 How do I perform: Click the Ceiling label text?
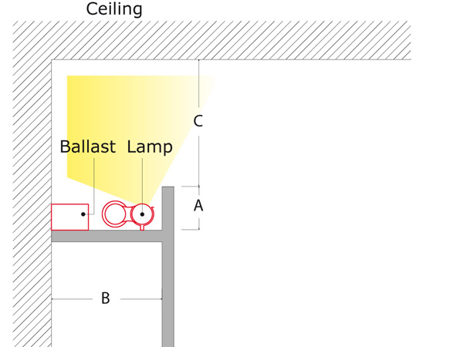pos(114,8)
